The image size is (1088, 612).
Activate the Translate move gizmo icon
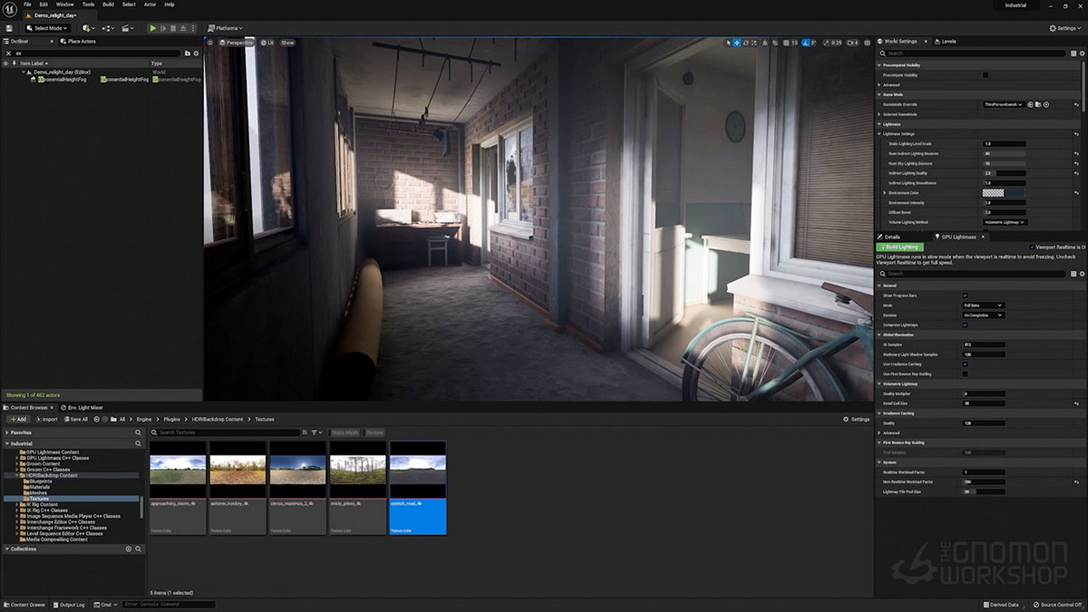(736, 43)
